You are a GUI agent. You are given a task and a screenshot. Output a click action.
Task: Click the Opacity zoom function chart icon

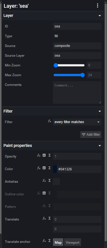click(x=44, y=156)
